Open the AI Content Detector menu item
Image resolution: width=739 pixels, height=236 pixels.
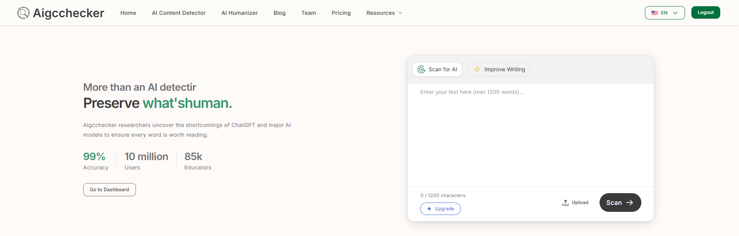pos(179,13)
